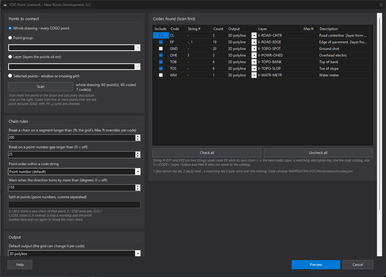
Task: Uncheck the Include checkbox for TOB row
Action: (161, 62)
